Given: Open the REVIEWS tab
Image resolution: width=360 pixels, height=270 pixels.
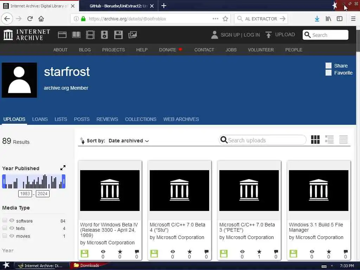Looking at the screenshot, I should (x=107, y=119).
